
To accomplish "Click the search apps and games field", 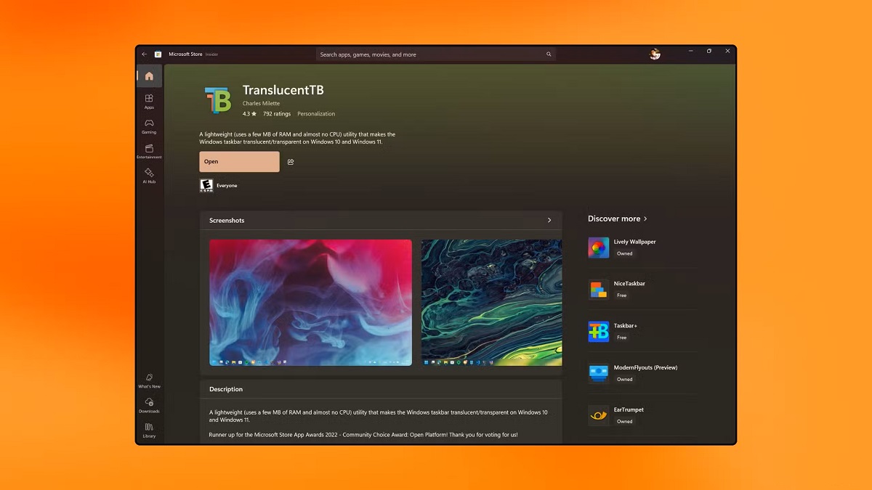I will [x=435, y=54].
